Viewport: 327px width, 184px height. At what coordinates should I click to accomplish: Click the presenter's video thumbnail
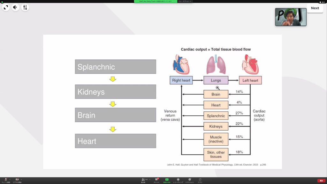pyautogui.click(x=291, y=17)
